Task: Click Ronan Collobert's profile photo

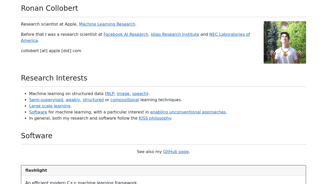Action: pos(285,42)
